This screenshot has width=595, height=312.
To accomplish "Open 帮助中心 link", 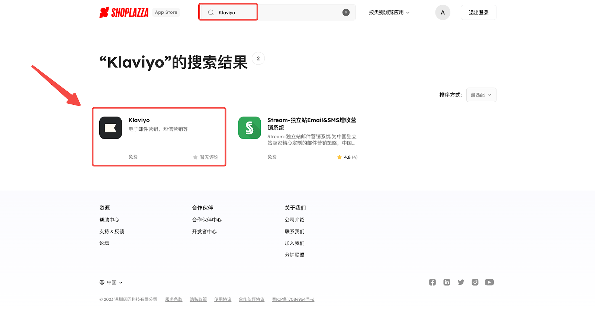I will [x=109, y=220].
